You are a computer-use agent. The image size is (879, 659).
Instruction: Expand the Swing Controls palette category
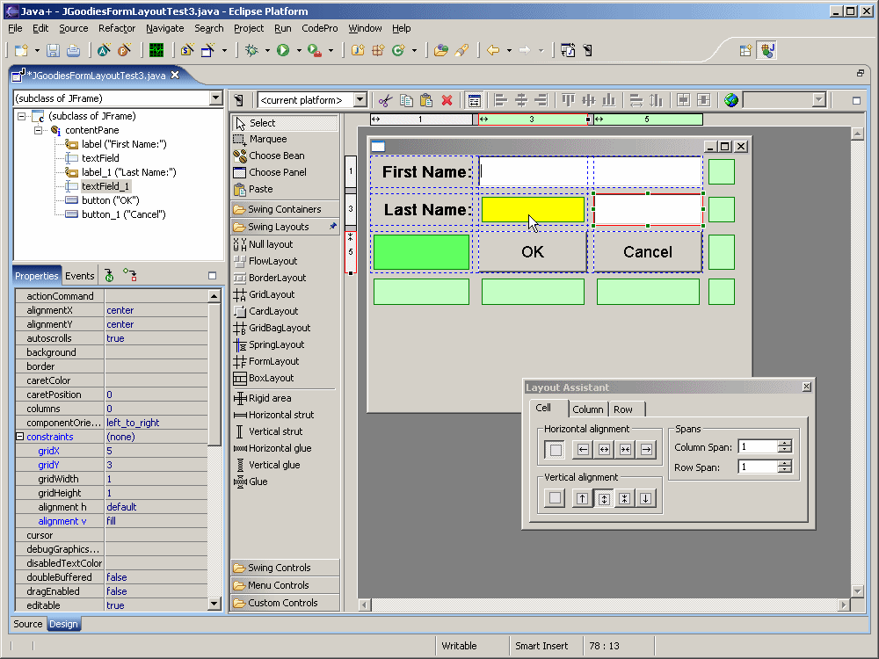click(x=285, y=568)
